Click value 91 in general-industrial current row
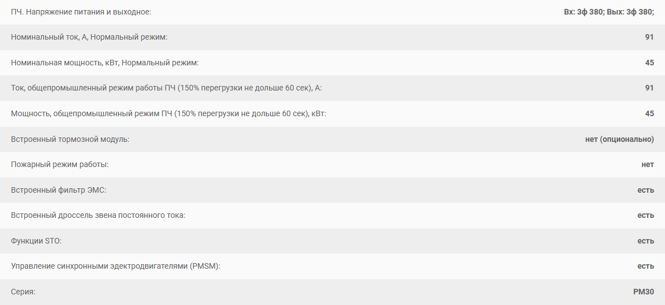 (x=649, y=88)
